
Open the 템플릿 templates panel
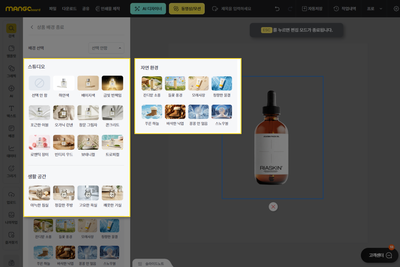coord(11,51)
